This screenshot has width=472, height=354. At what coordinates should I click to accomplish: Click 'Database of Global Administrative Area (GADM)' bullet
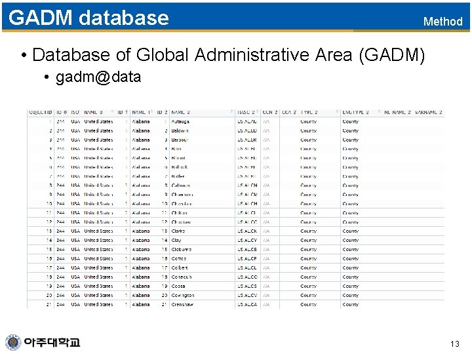point(229,55)
